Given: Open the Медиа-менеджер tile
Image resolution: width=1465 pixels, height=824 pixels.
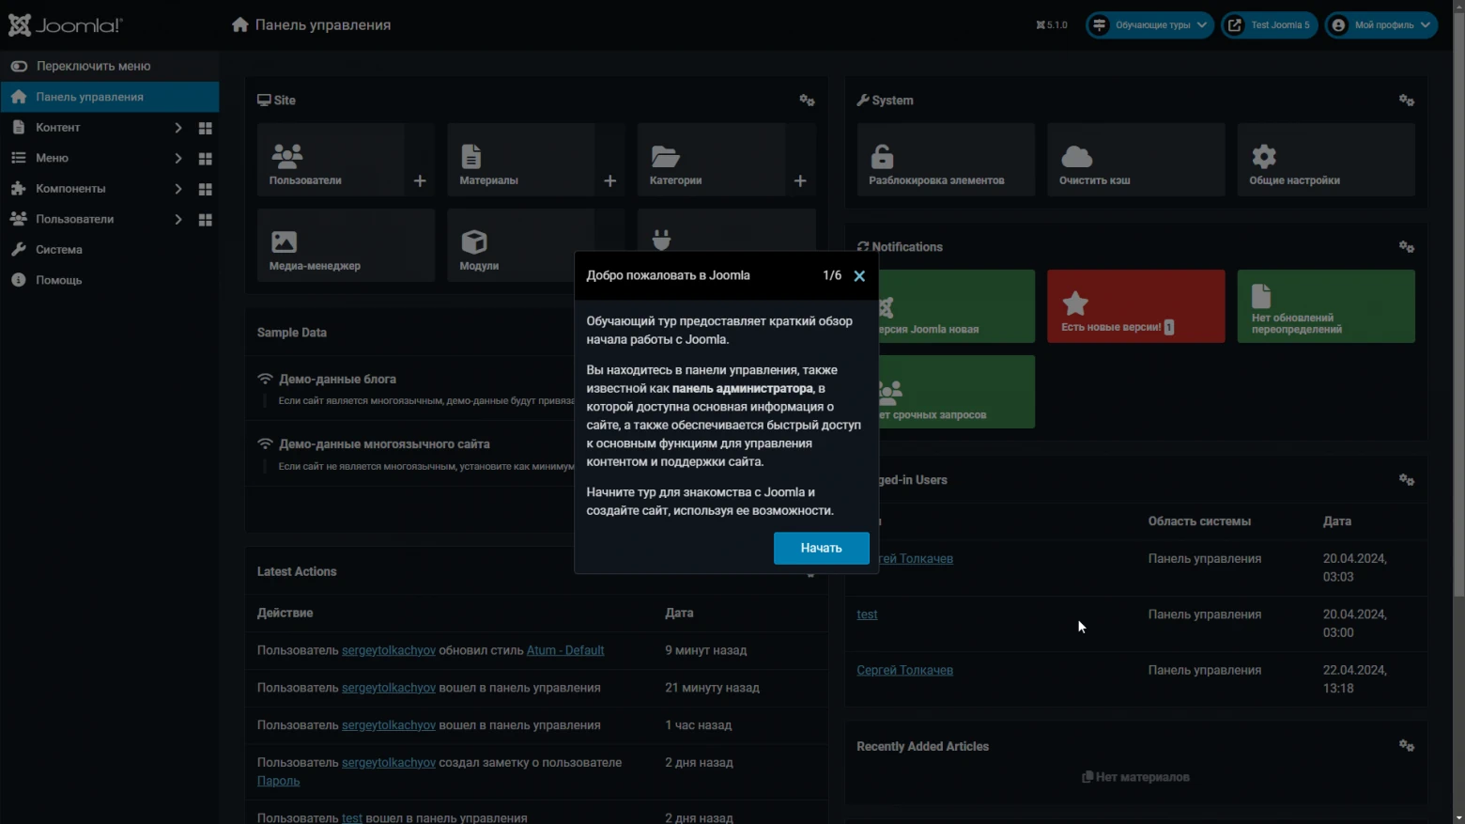Looking at the screenshot, I should [346, 245].
